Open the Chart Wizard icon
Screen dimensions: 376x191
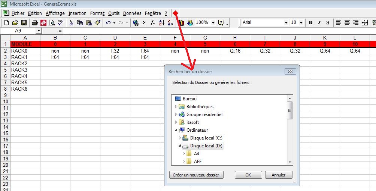pyautogui.click(x=182, y=23)
